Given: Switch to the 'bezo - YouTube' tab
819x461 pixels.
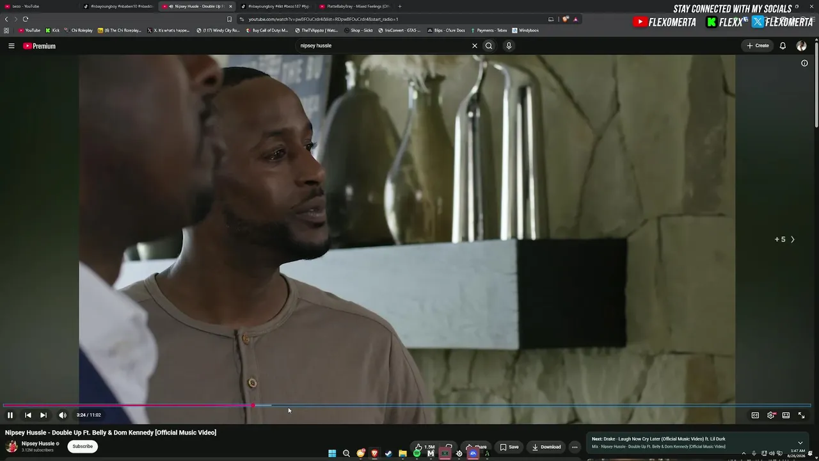Looking at the screenshot, I should pyautogui.click(x=40, y=6).
